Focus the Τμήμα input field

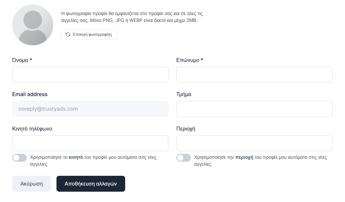[254, 109]
